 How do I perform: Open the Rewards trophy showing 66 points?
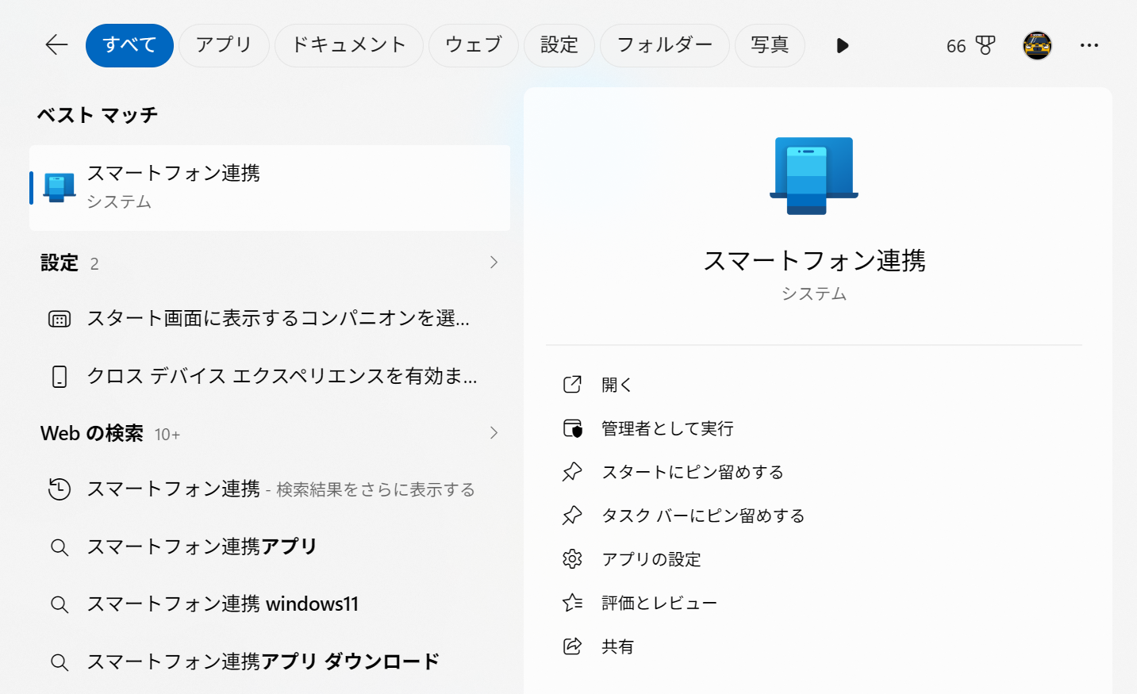point(970,46)
